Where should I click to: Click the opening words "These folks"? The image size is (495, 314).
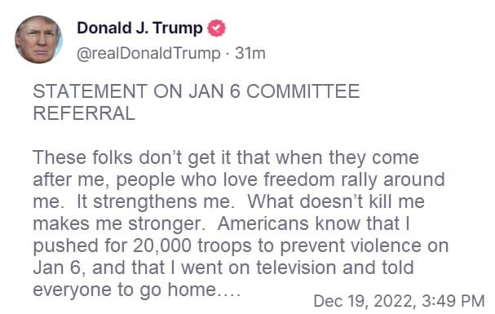[82, 157]
